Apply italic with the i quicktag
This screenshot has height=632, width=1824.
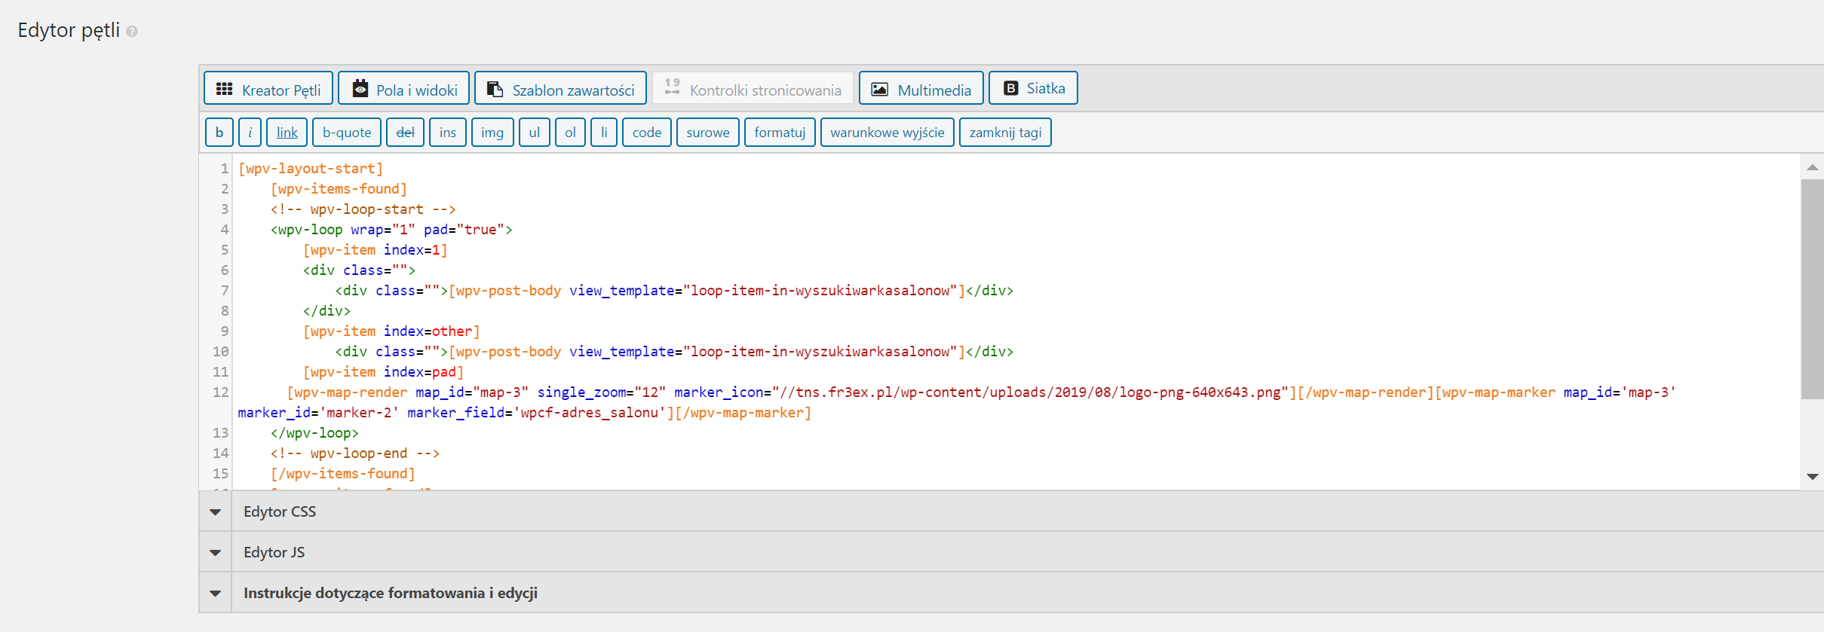(250, 133)
